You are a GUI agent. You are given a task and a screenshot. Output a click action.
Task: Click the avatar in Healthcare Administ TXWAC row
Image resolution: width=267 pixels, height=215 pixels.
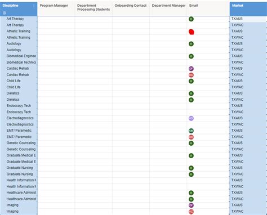191,199
